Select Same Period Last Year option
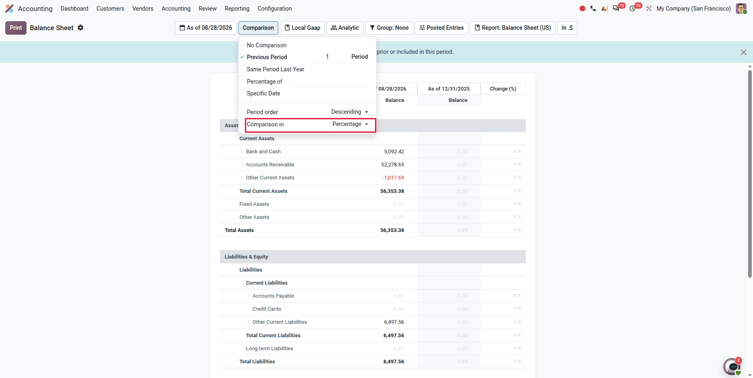Viewport: 753px width, 378px height. [275, 69]
